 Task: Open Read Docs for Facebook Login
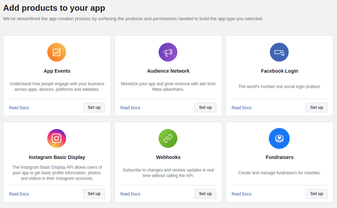click(x=242, y=108)
